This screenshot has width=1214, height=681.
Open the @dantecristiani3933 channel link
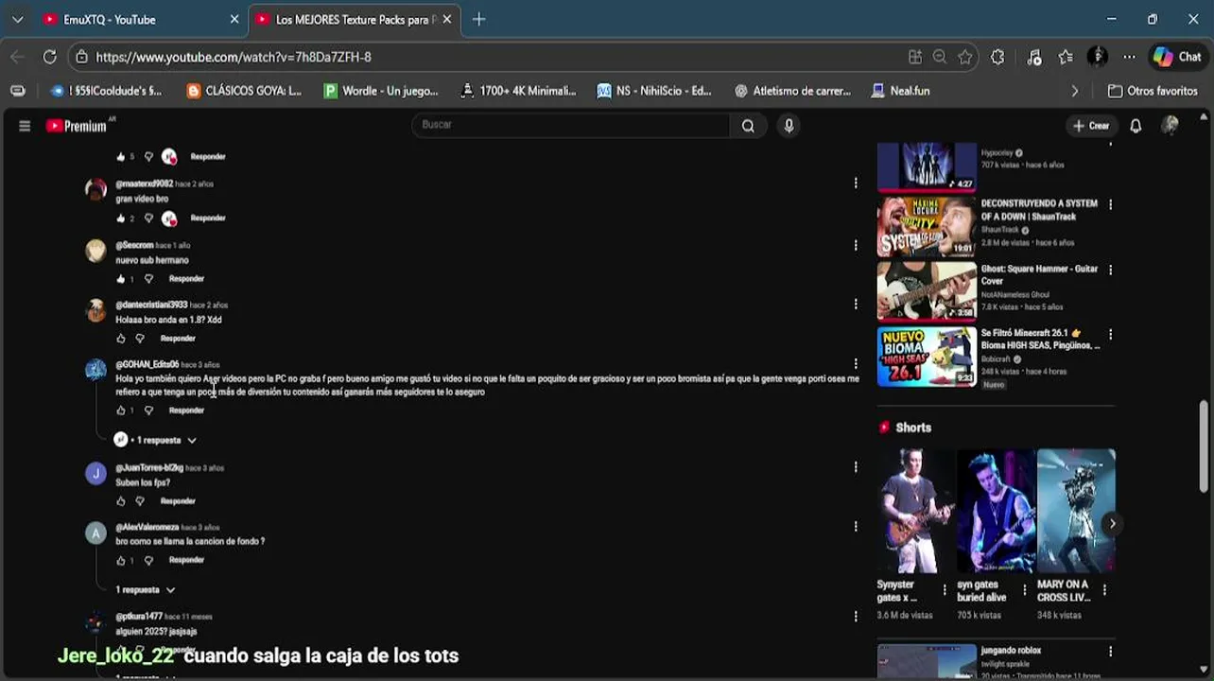point(151,306)
